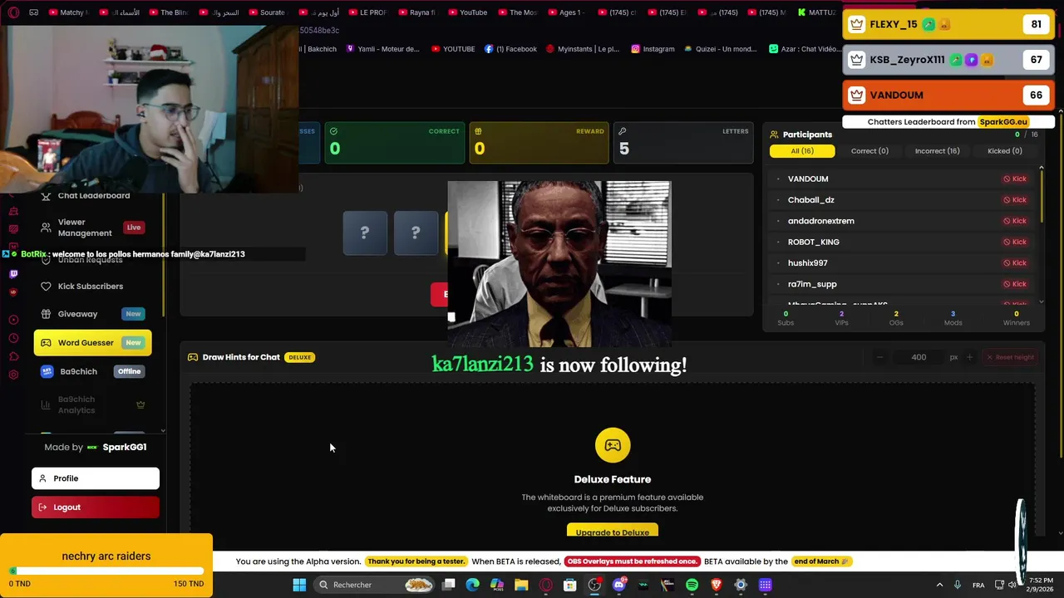Open the Quizei bookmark
1064x598 pixels.
(x=722, y=49)
